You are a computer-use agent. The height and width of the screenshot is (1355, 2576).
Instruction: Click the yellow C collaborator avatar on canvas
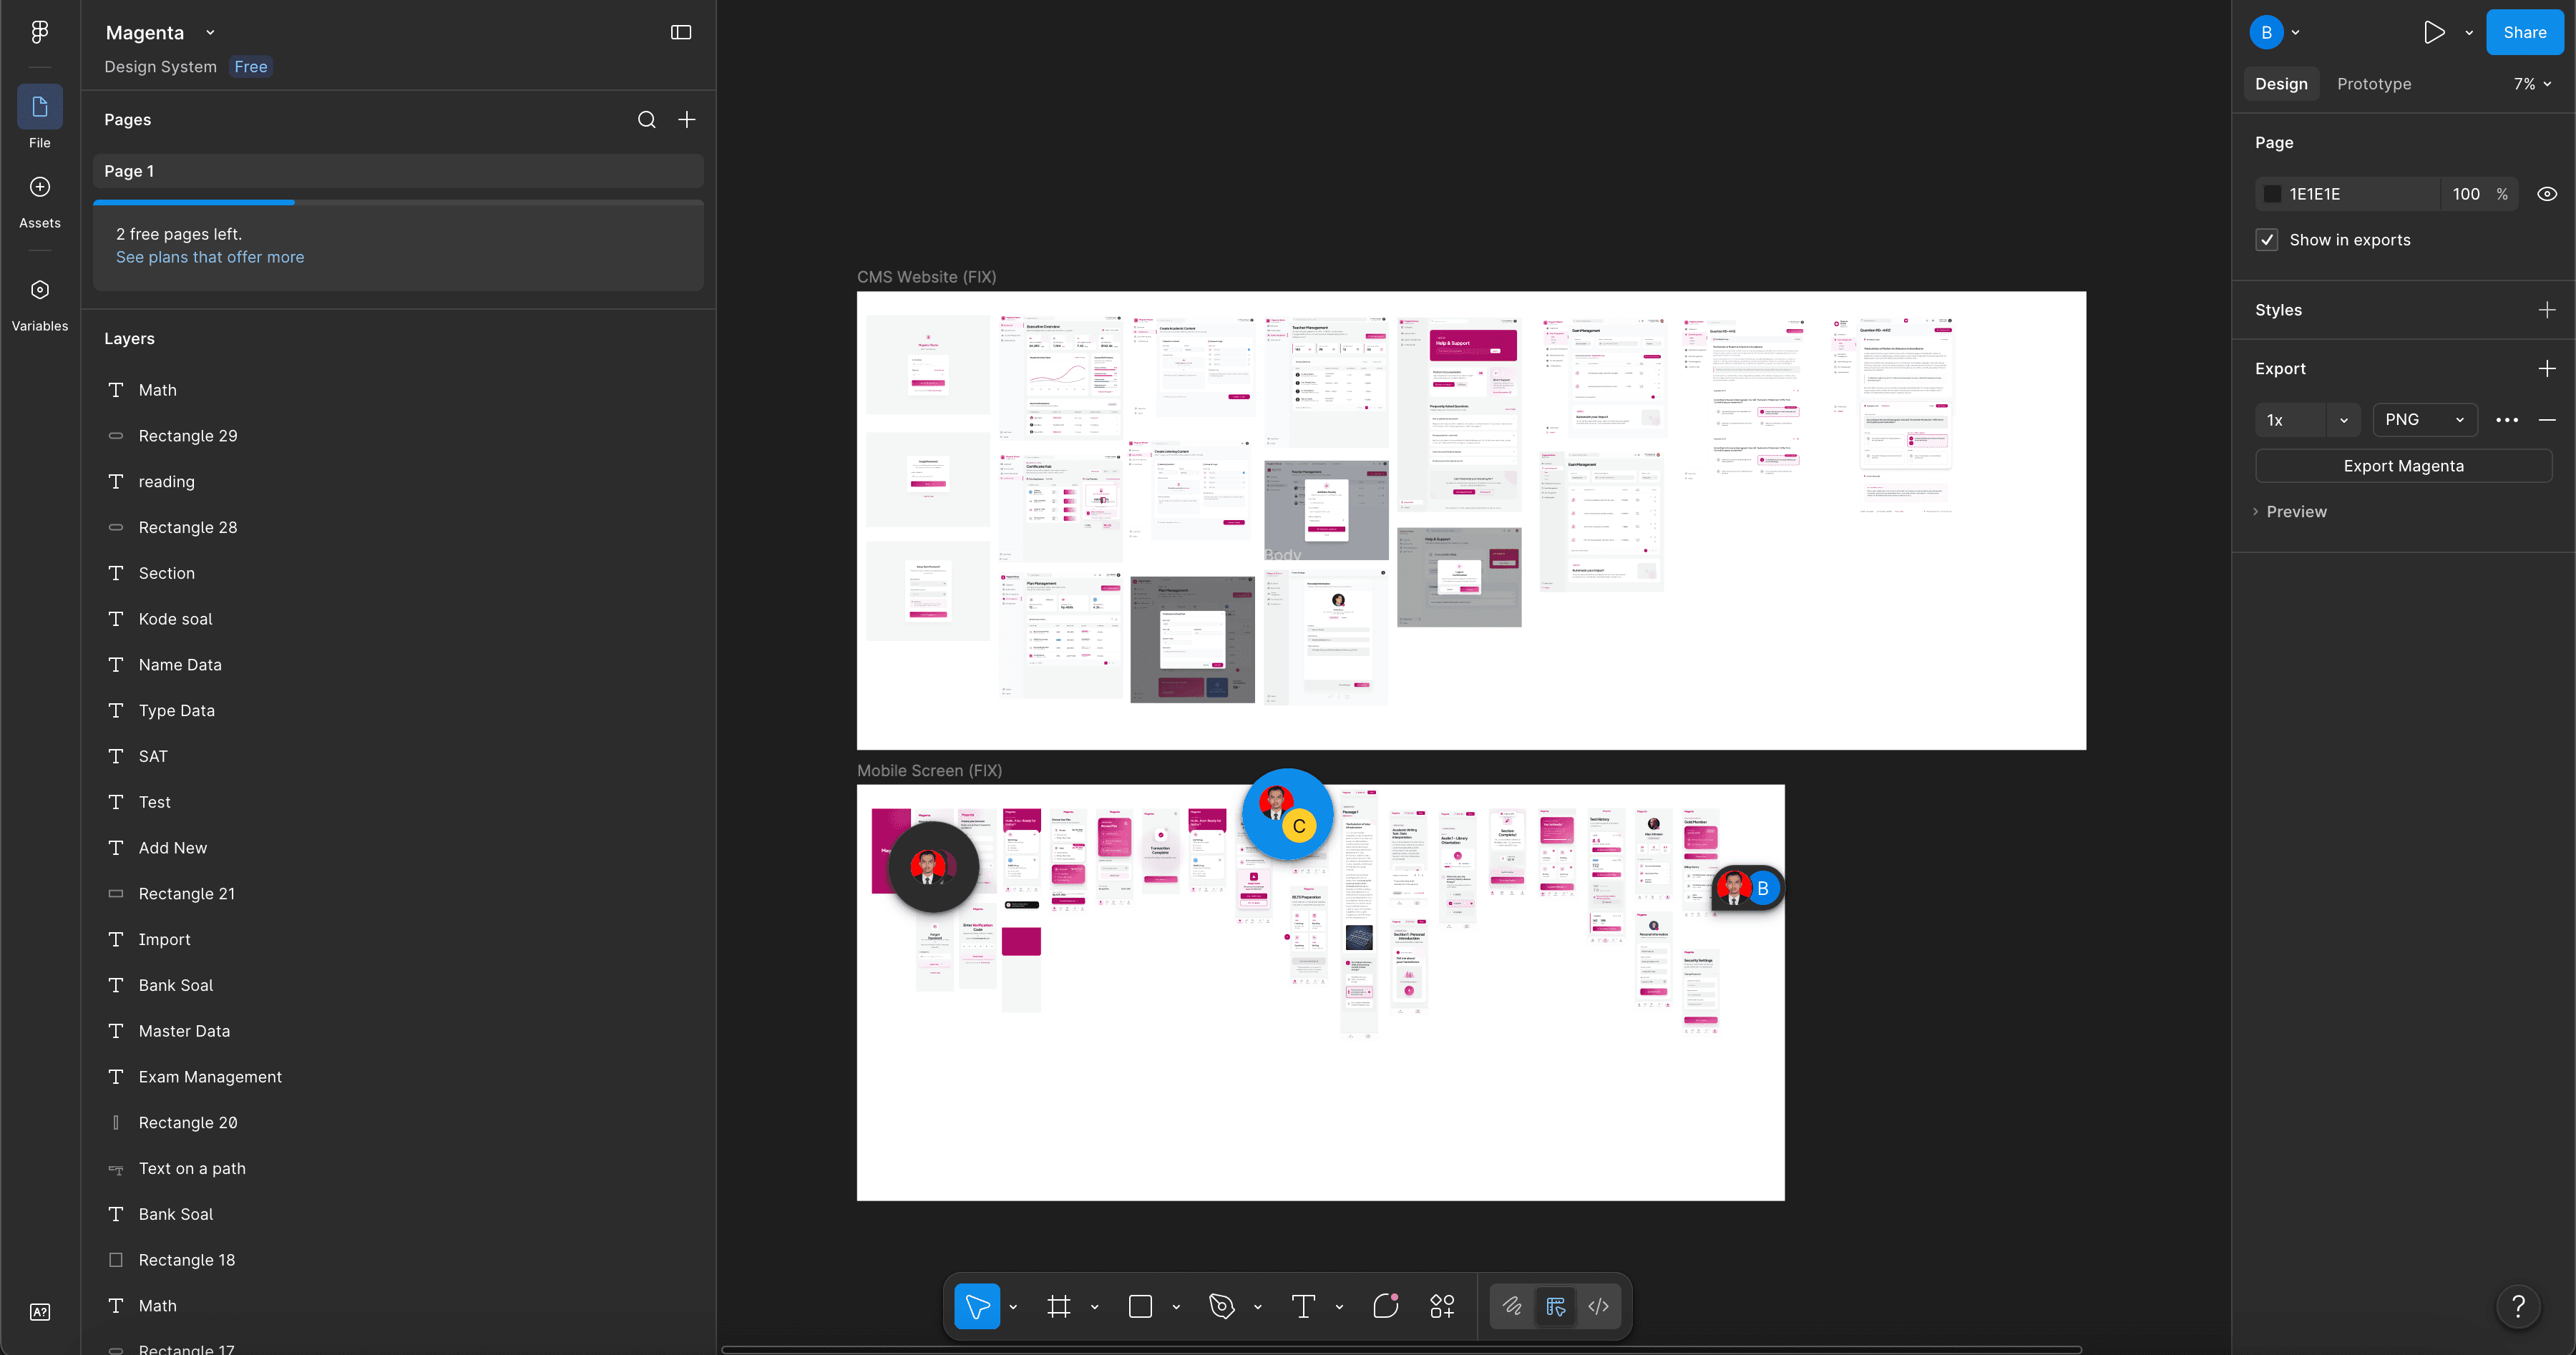tap(1299, 826)
